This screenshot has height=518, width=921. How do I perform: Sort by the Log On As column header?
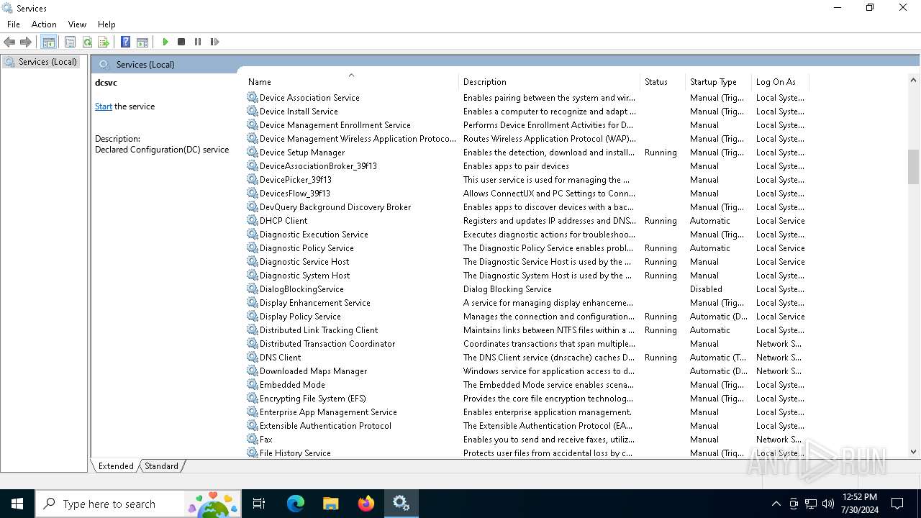pyautogui.click(x=779, y=82)
